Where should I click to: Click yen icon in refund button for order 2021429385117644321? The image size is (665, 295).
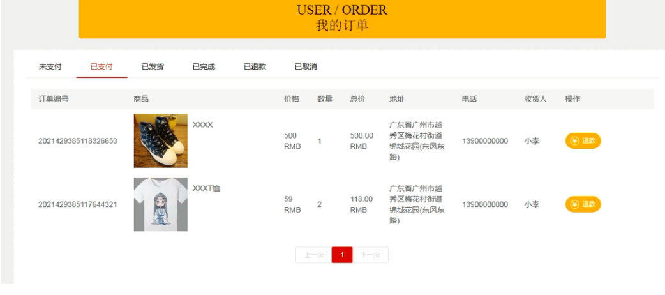(x=574, y=204)
